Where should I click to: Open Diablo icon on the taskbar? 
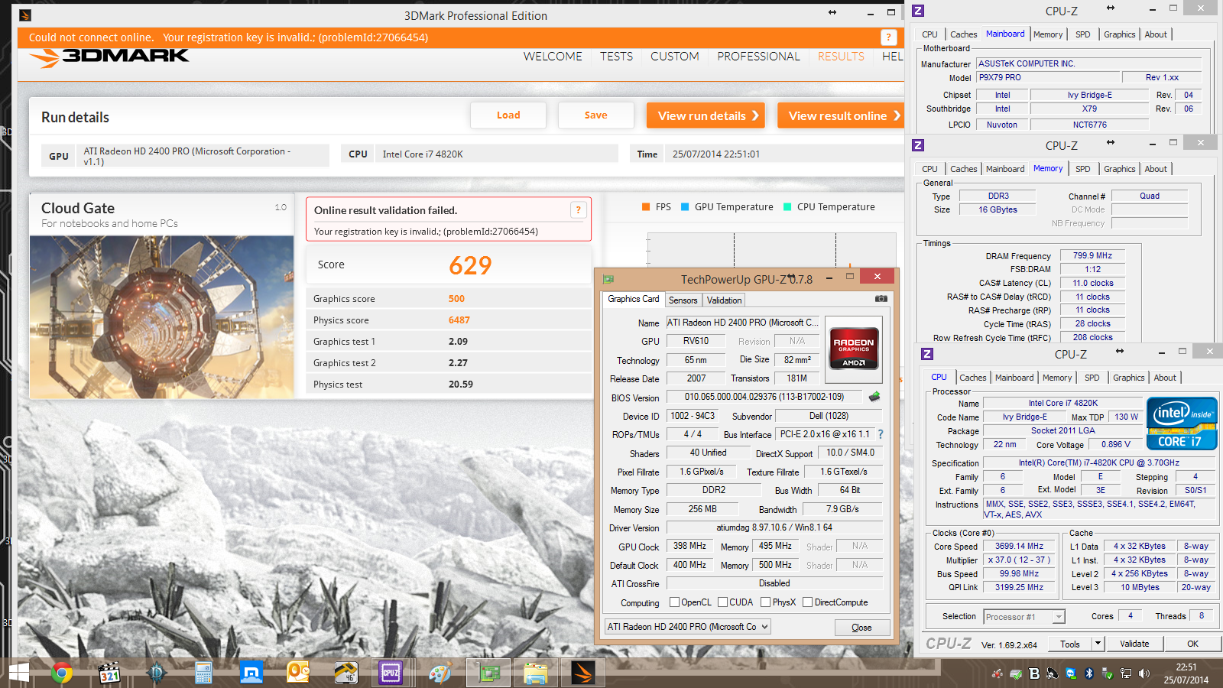[x=157, y=673]
